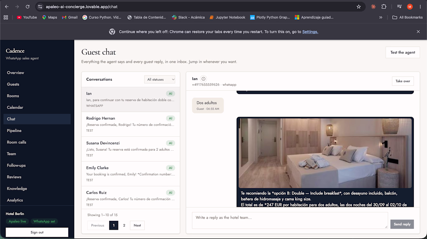View site information icon in address bar
Viewport: 427px width, 239px height.
40,7
